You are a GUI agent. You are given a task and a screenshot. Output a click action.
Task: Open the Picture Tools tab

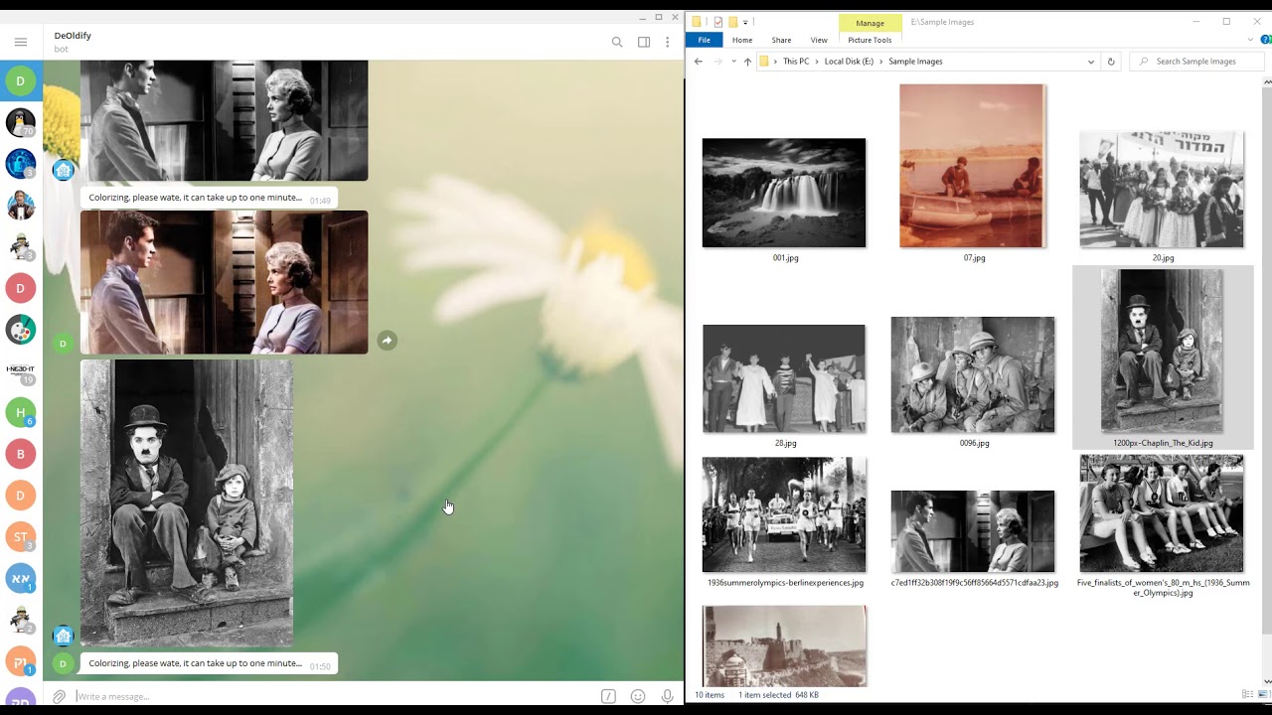pos(870,40)
